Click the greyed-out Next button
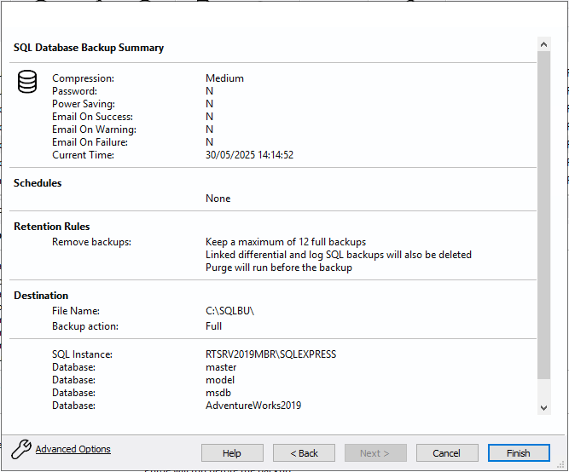Screen dimensions: 569x472 [374, 453]
